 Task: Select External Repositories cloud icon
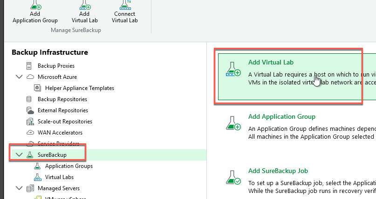tap(30, 110)
